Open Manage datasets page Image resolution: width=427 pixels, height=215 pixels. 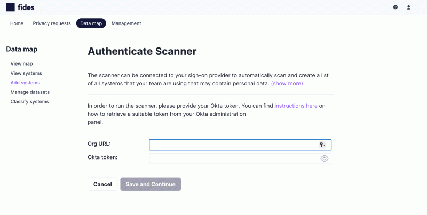pos(30,92)
